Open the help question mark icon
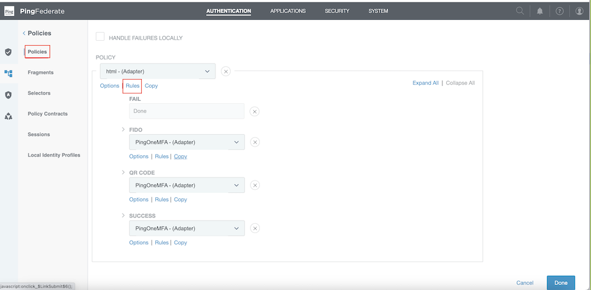The image size is (591, 290). click(559, 11)
